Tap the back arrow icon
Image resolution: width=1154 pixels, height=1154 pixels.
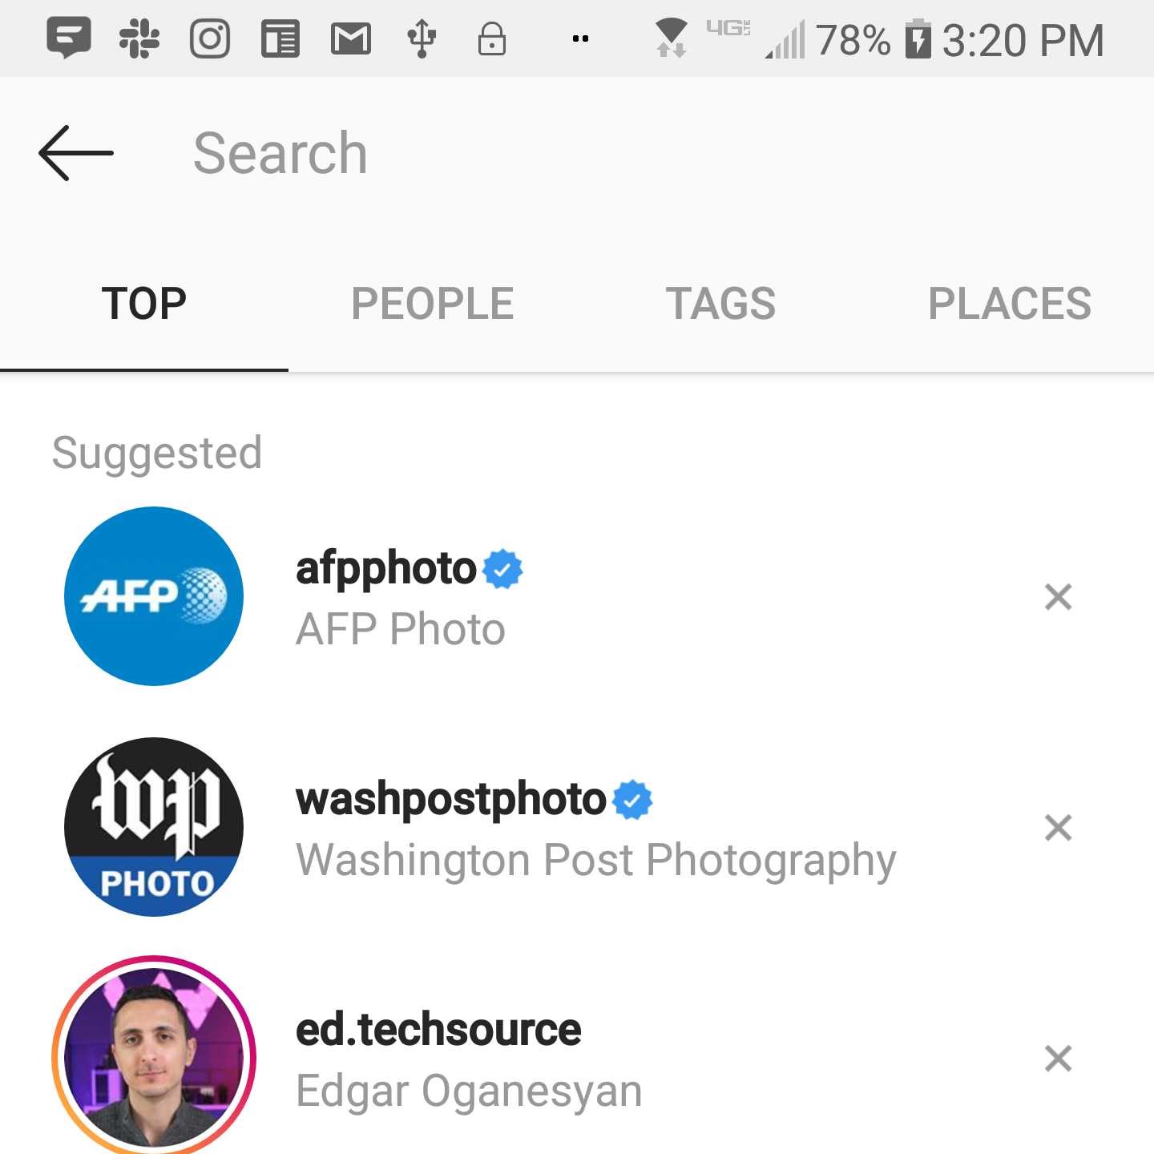[x=76, y=153]
